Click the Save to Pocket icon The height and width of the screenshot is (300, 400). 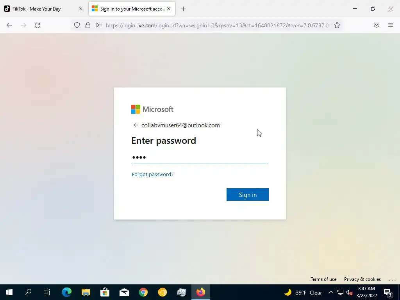[x=377, y=25]
